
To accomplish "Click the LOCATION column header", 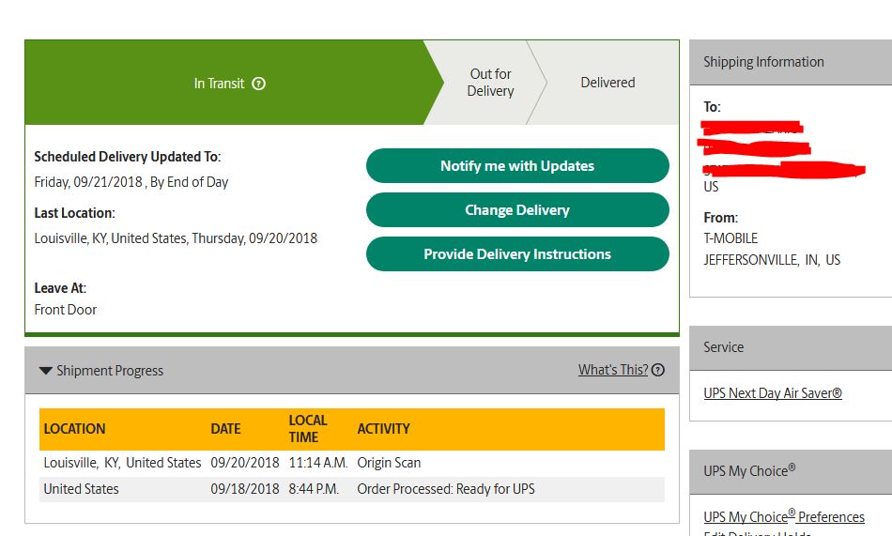I will 74,429.
